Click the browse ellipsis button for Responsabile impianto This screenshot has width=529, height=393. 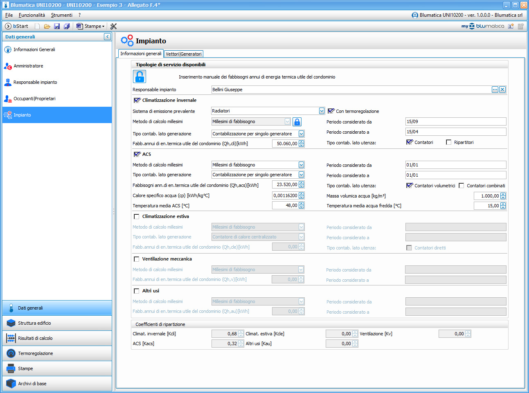(495, 90)
